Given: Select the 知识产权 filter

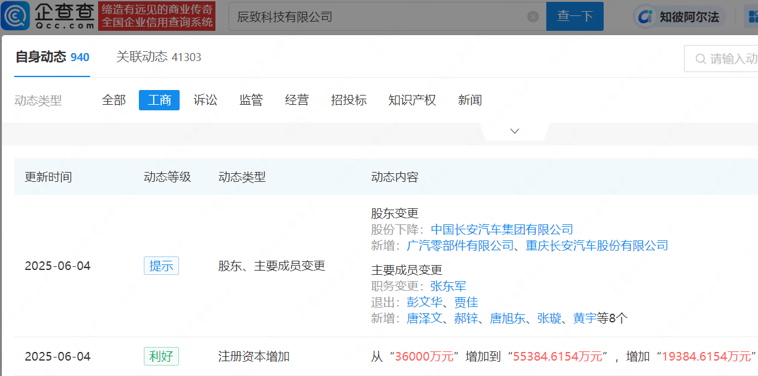Looking at the screenshot, I should (412, 100).
